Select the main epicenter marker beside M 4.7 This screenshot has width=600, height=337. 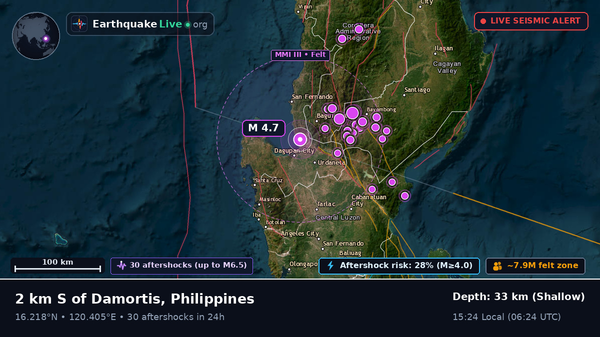click(300, 139)
